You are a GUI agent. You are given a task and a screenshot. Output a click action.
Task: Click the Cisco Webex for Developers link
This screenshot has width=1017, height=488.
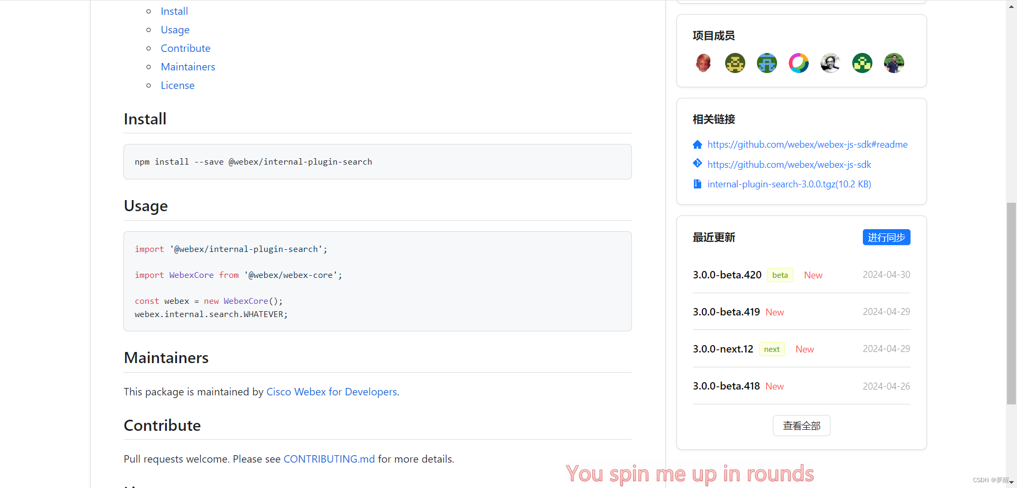click(x=332, y=392)
